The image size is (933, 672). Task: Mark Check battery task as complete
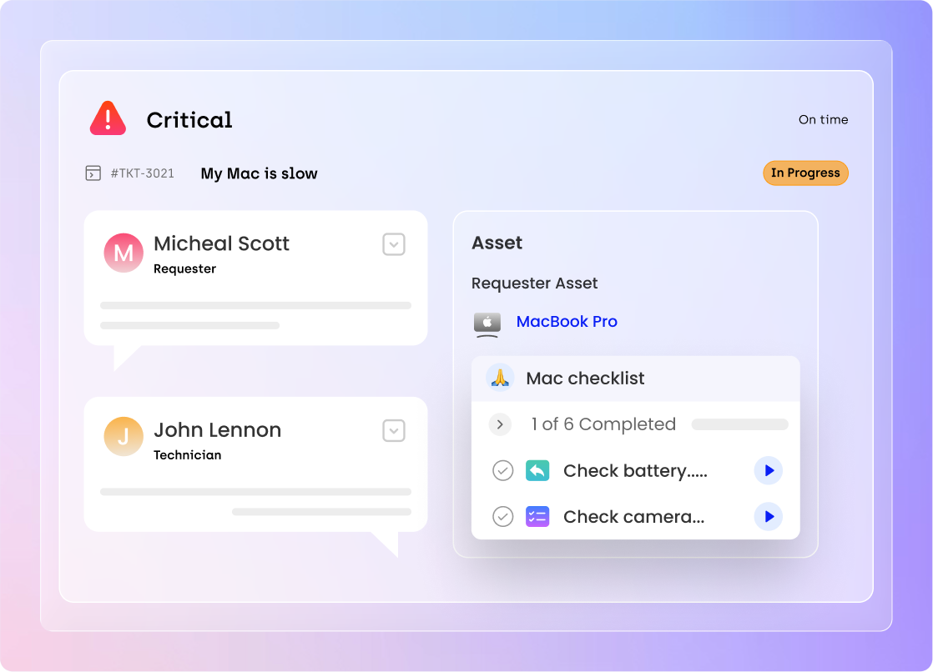coord(502,471)
